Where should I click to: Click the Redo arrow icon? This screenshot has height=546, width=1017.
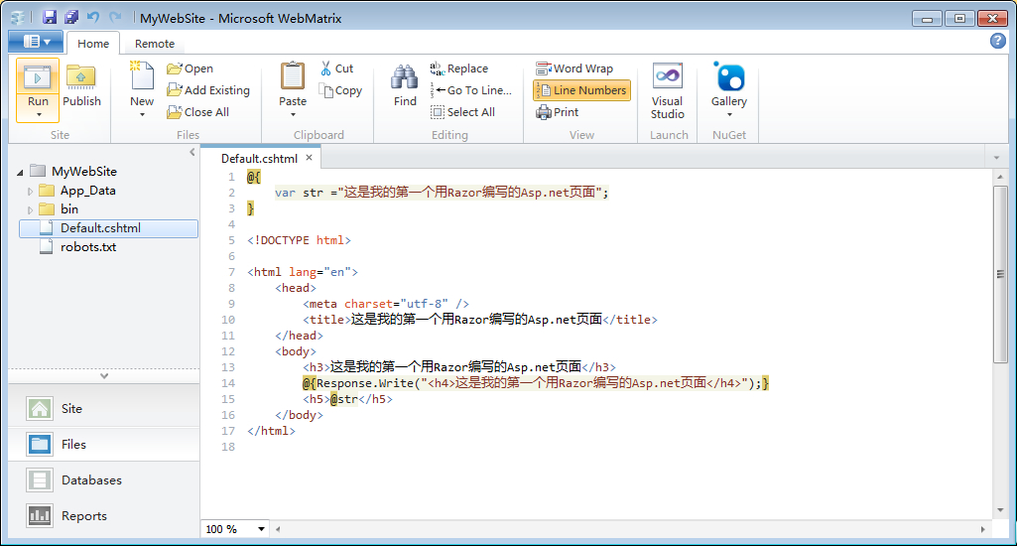click(x=115, y=18)
